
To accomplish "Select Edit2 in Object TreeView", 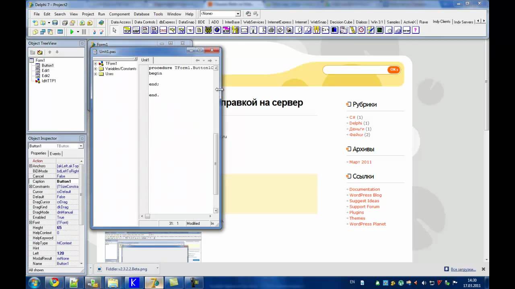I will pos(46,75).
